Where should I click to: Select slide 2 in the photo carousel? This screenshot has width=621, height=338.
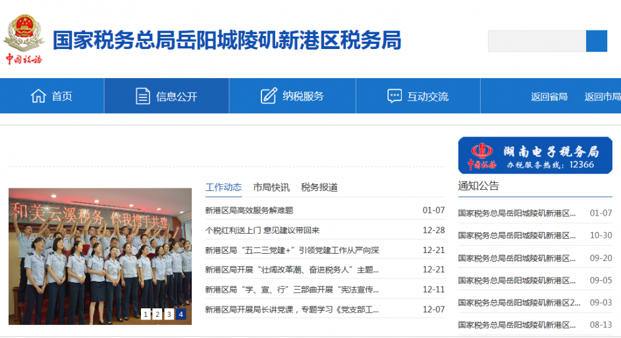pos(157,314)
